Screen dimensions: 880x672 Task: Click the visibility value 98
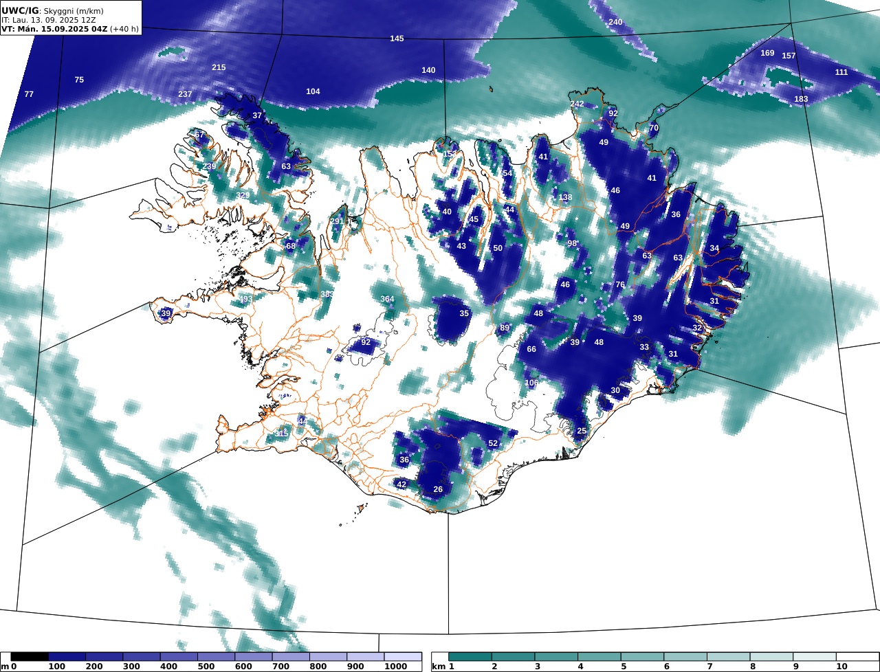[x=572, y=243]
